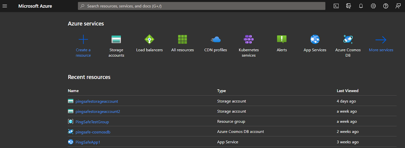Viewport: 405px width, 148px height.
Task: Open the Alerts service icon
Action: point(282,40)
